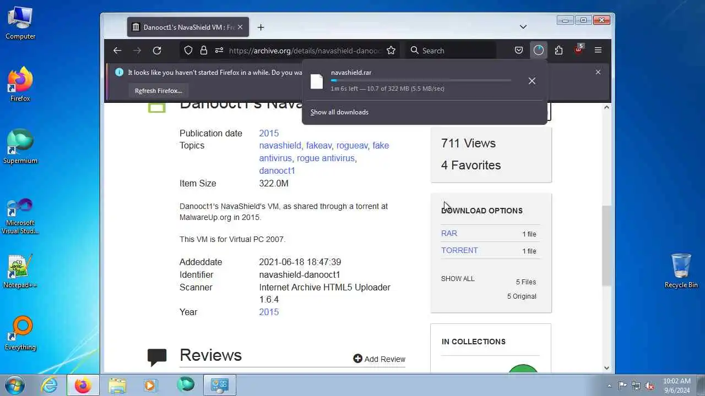Click the page vertical scrollbar thumb
705x396 pixels.
(606, 246)
